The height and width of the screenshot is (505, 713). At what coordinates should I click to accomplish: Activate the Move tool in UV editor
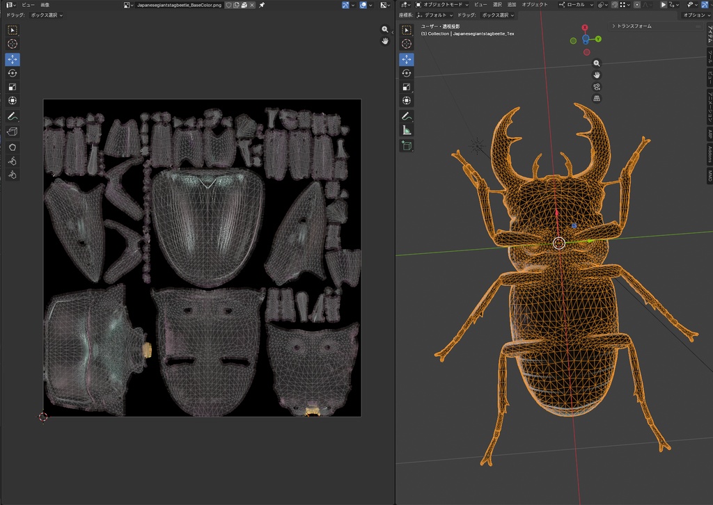pyautogui.click(x=13, y=60)
